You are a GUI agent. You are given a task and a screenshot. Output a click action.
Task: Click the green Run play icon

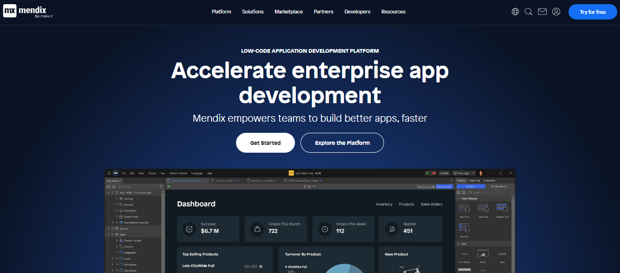click(x=428, y=173)
